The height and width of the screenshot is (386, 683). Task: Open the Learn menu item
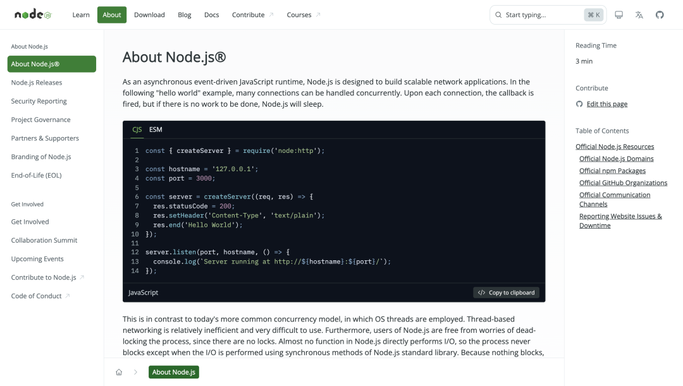[81, 15]
